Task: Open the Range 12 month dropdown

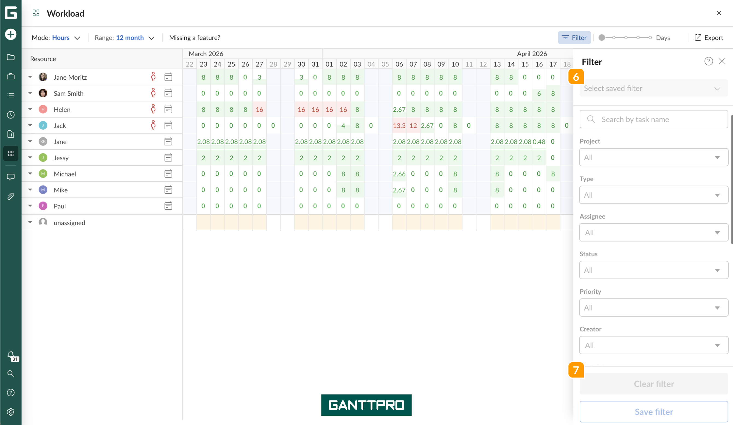Action: 125,38
